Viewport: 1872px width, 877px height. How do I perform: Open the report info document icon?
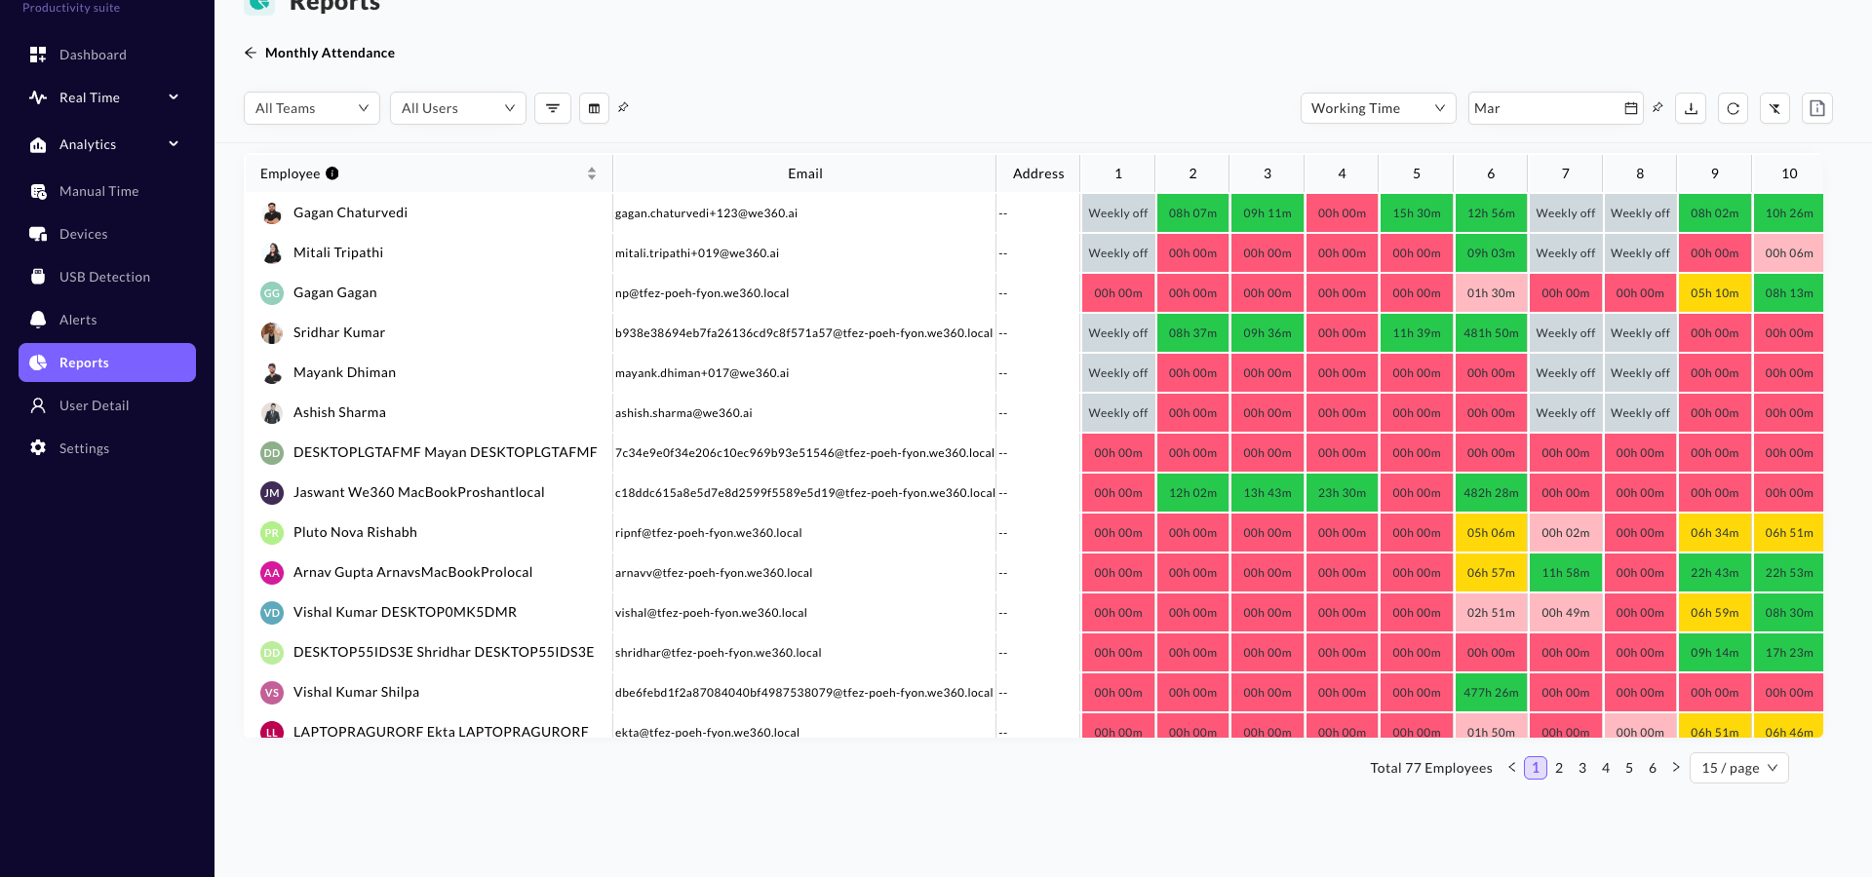(1817, 108)
